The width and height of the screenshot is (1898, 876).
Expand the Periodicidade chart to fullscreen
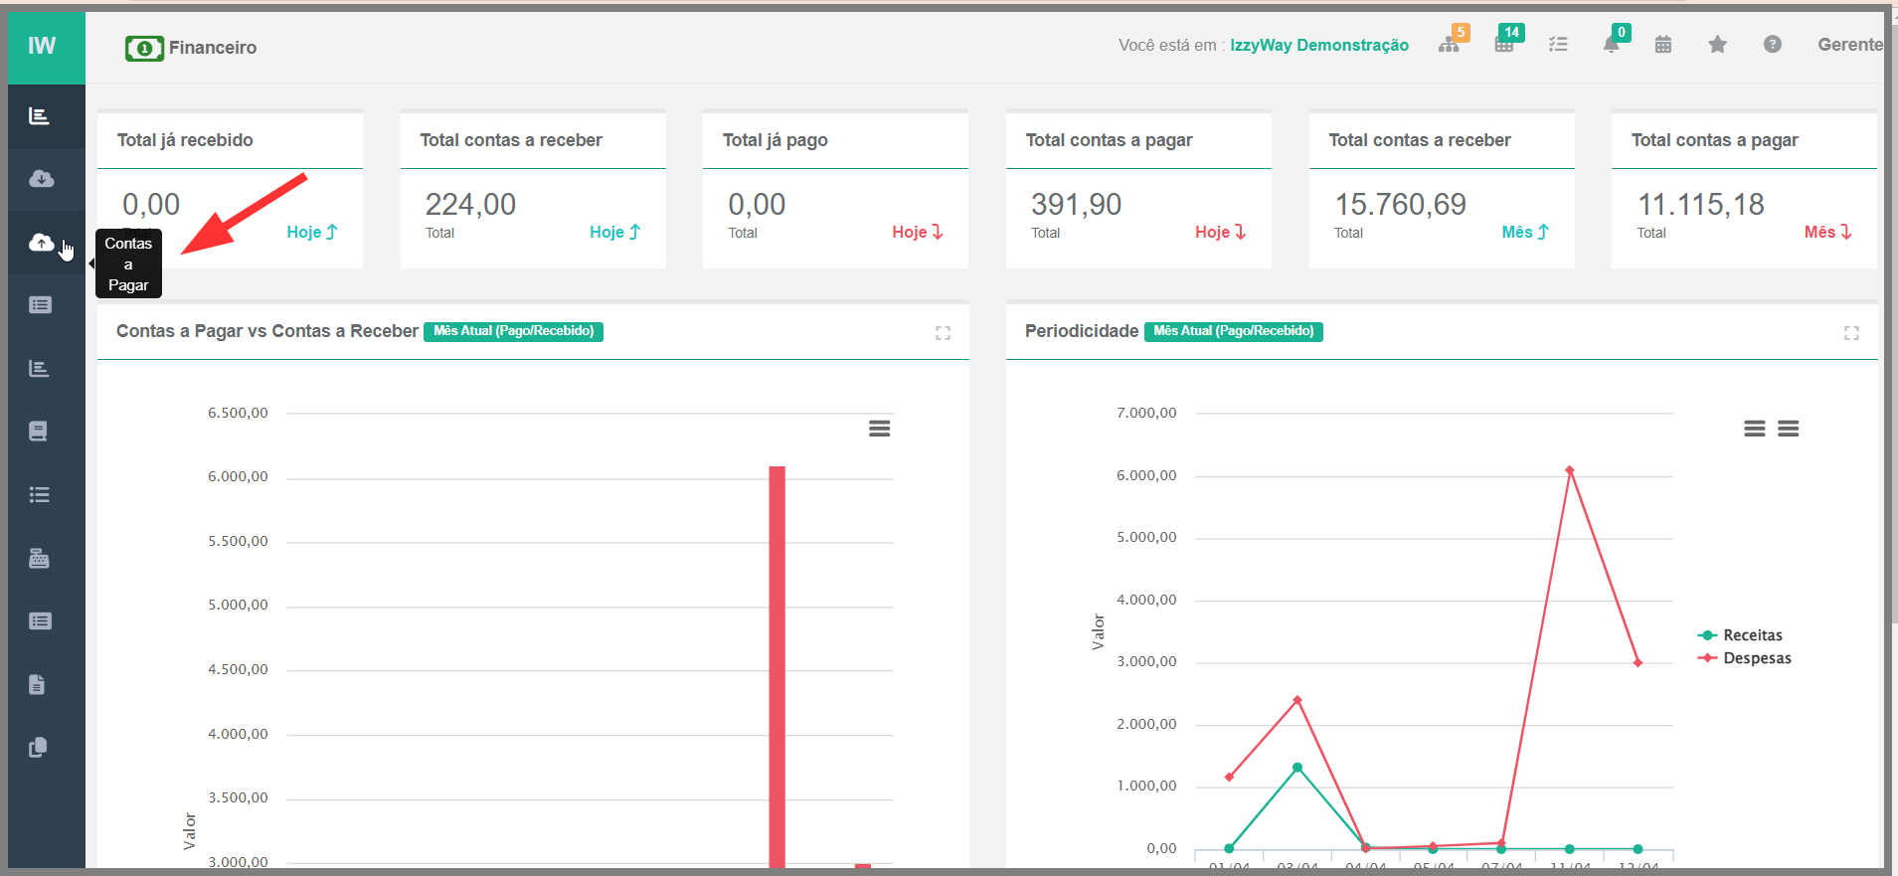[x=1851, y=333]
